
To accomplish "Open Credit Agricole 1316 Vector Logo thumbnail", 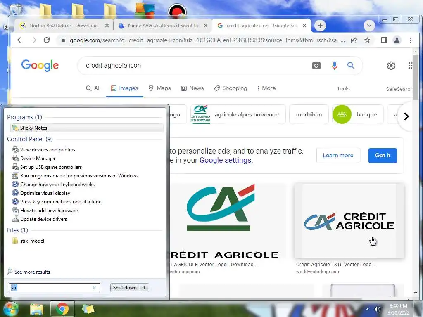I will [349, 221].
